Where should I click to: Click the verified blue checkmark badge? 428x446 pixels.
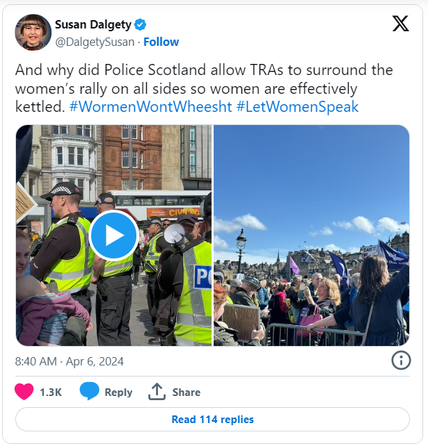[x=140, y=25]
